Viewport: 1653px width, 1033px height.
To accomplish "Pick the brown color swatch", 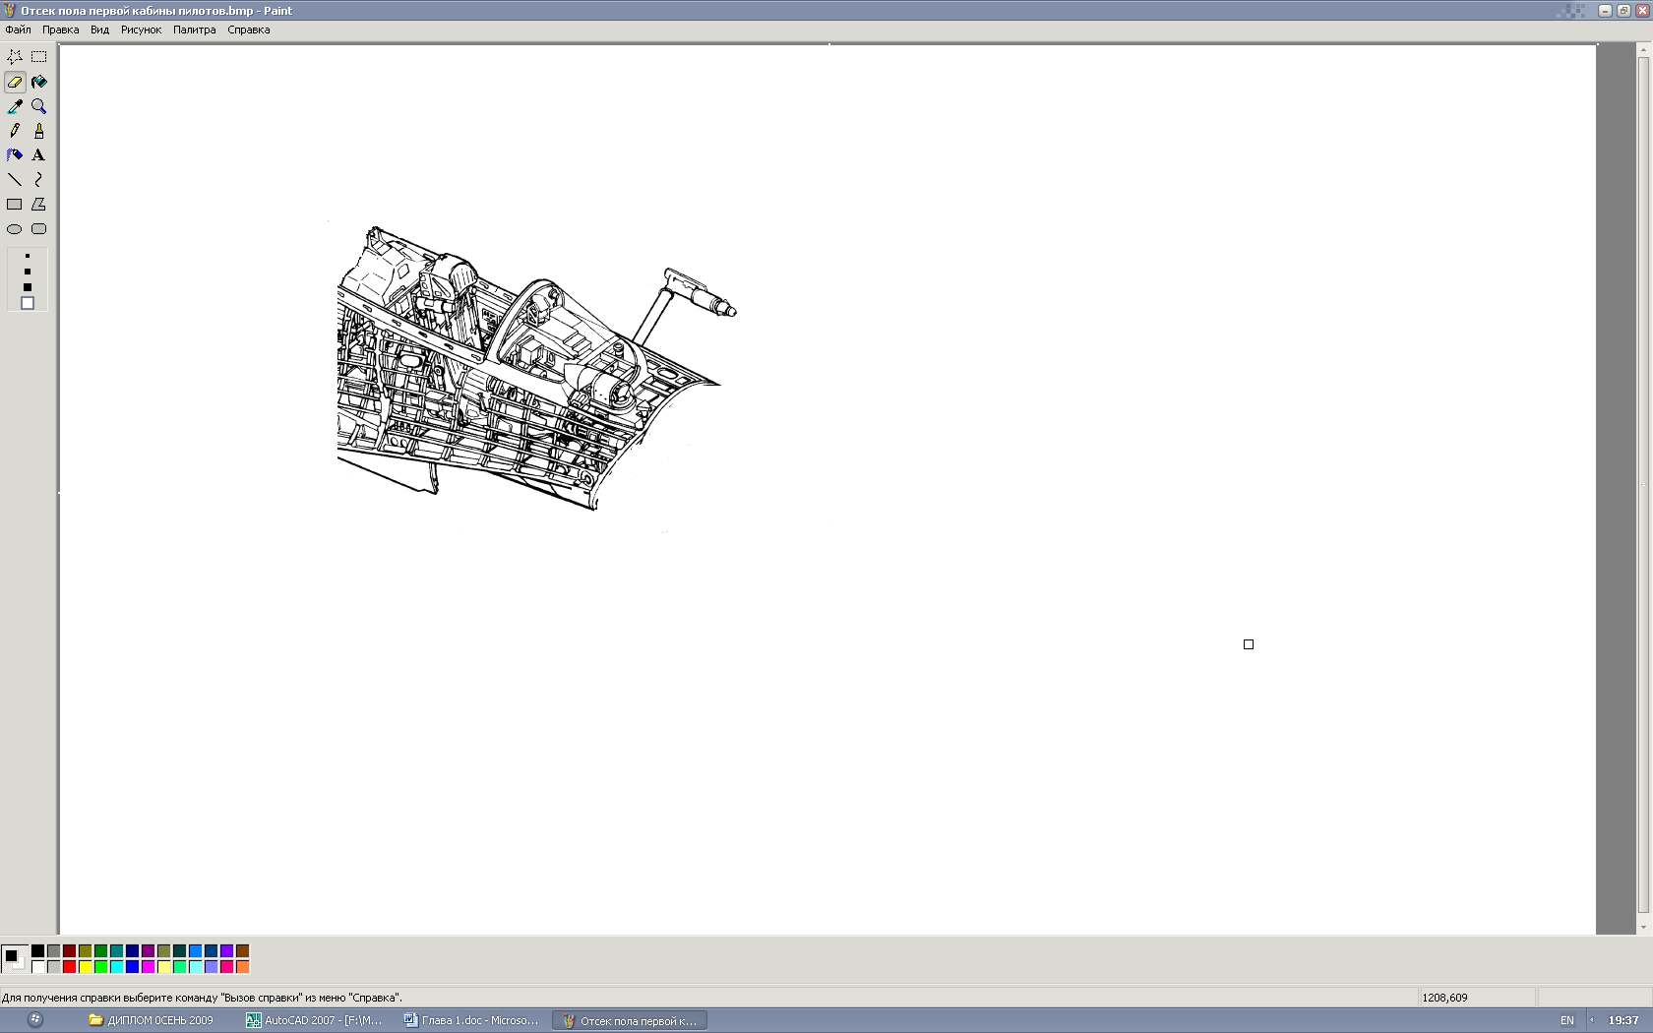I will [243, 951].
